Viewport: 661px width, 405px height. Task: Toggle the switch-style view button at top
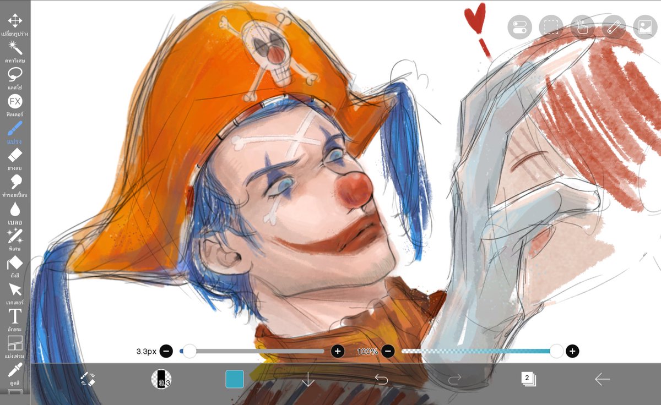(x=519, y=27)
